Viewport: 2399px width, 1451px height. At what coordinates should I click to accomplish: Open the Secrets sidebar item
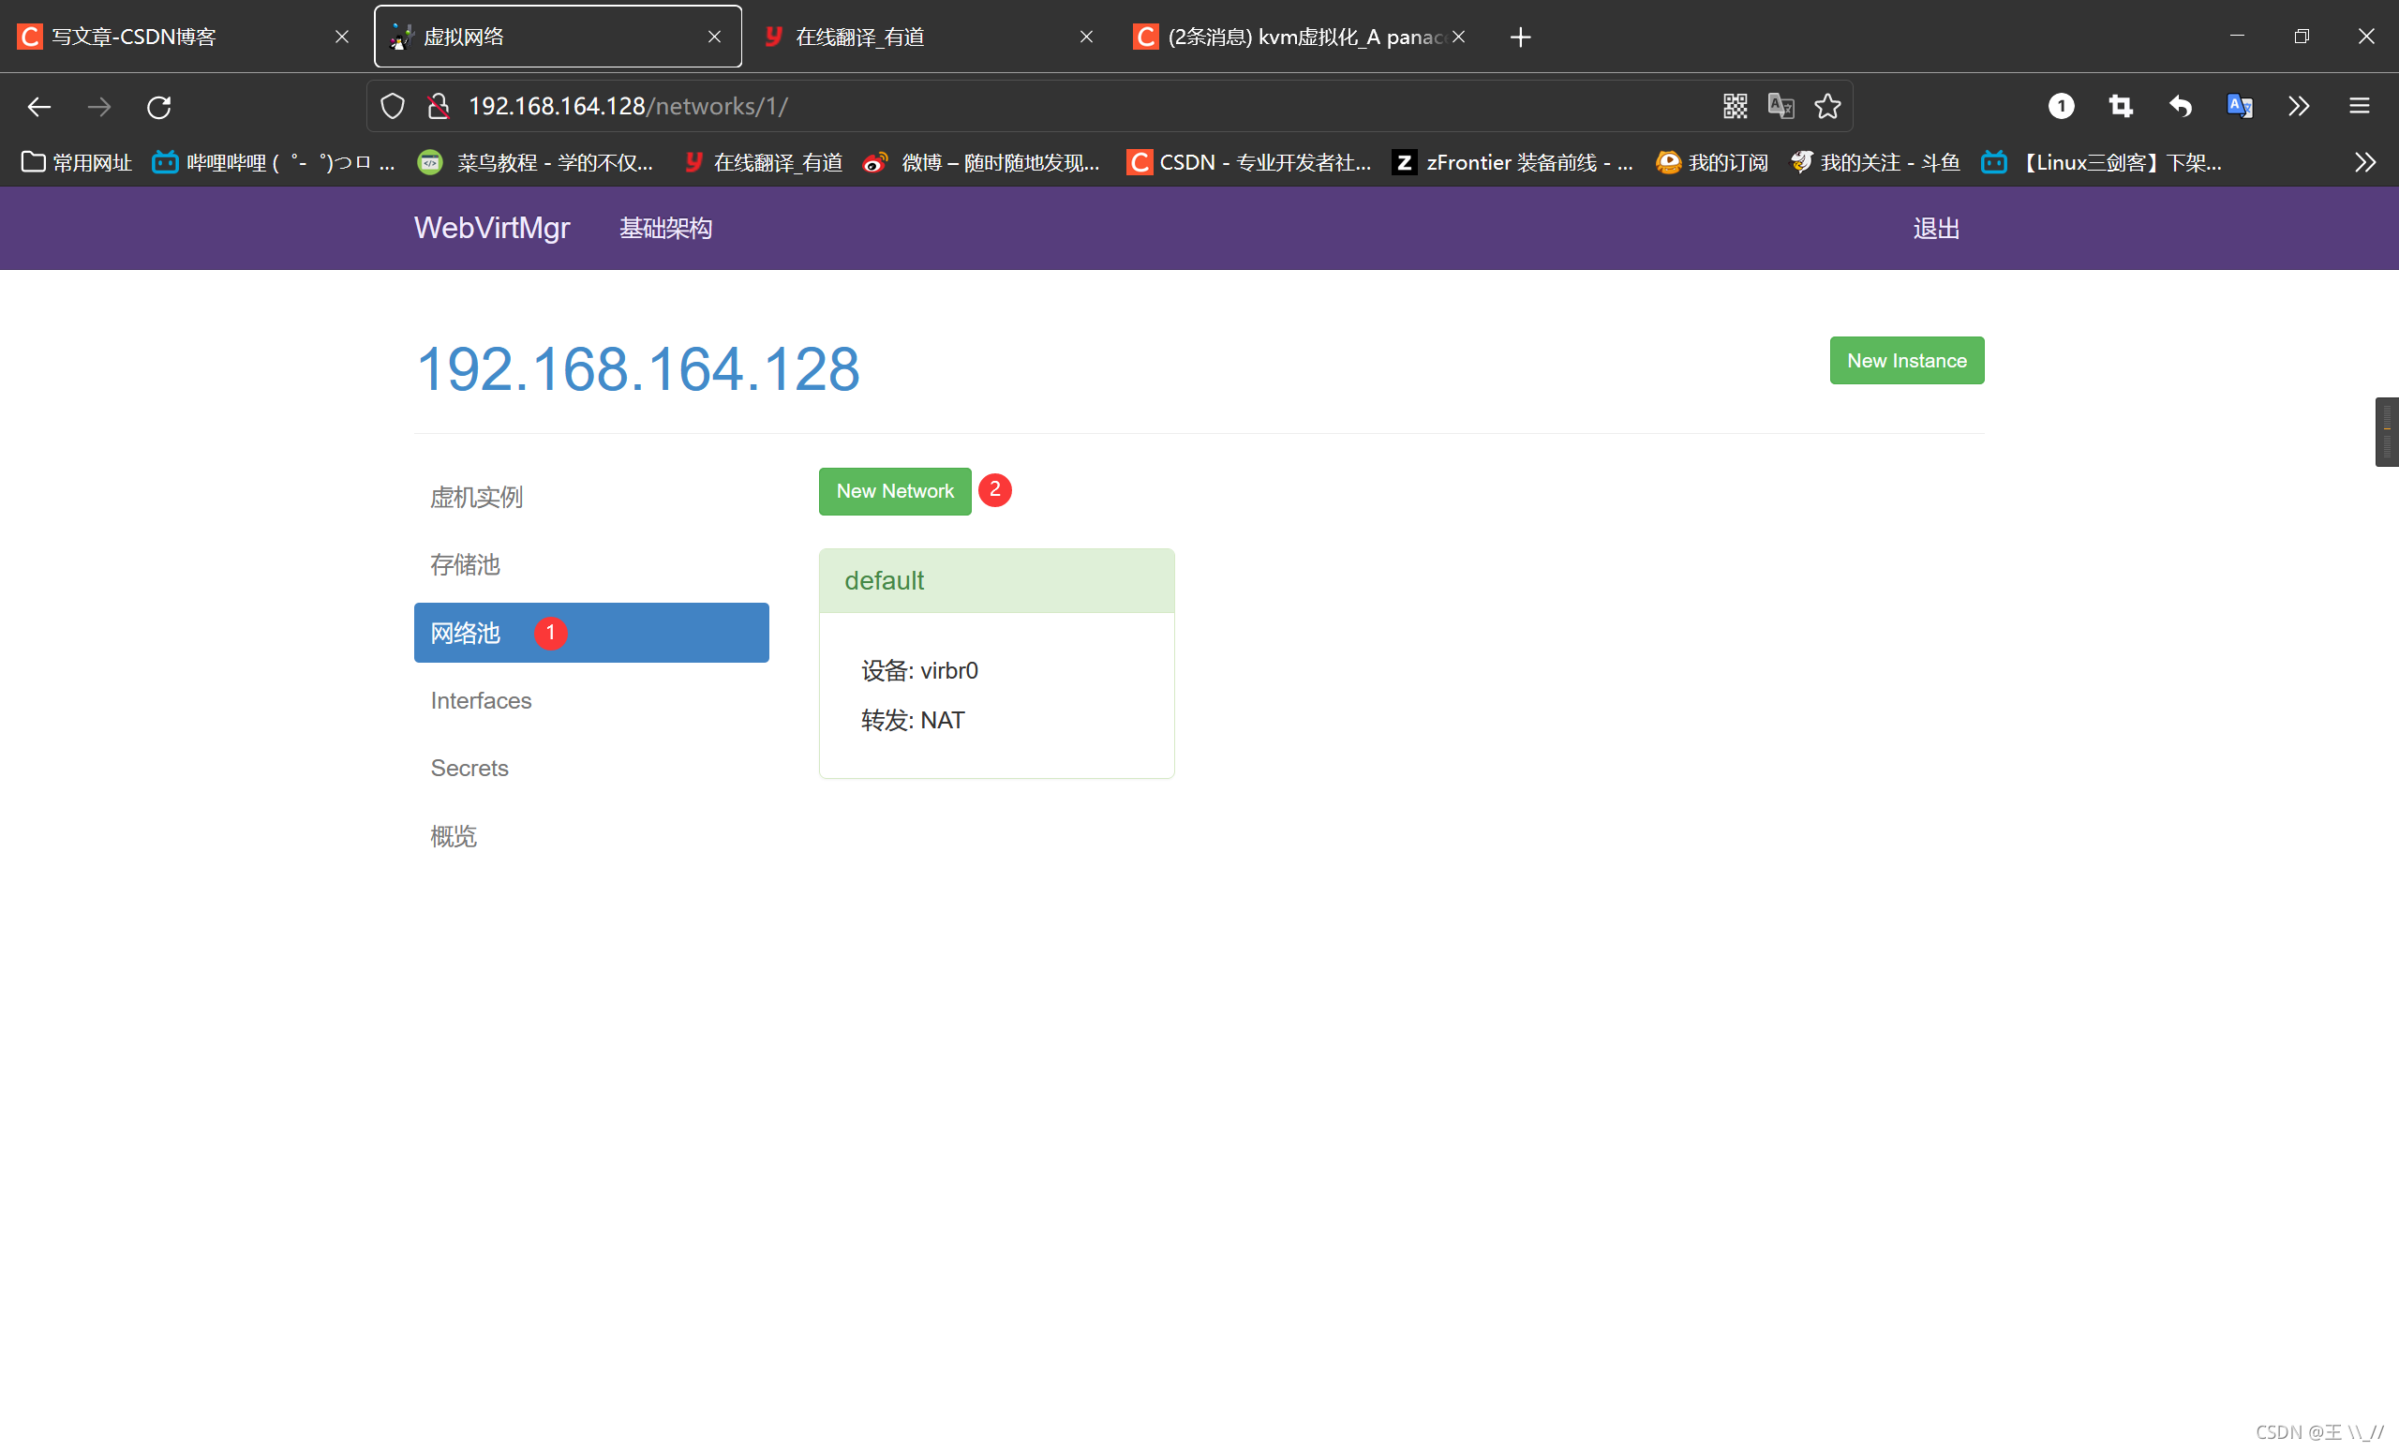point(592,769)
